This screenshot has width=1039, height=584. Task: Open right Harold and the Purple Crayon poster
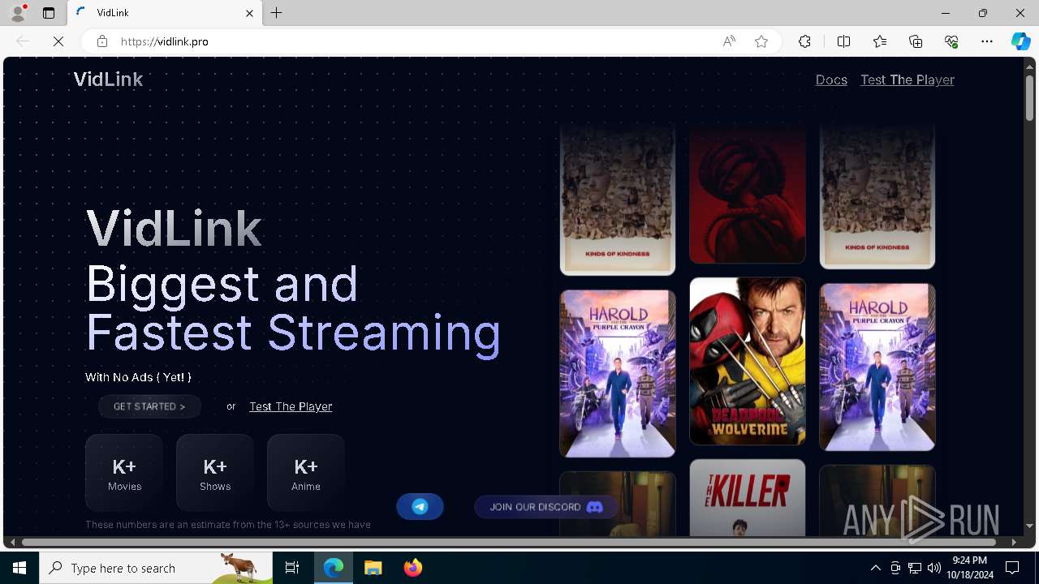click(877, 367)
